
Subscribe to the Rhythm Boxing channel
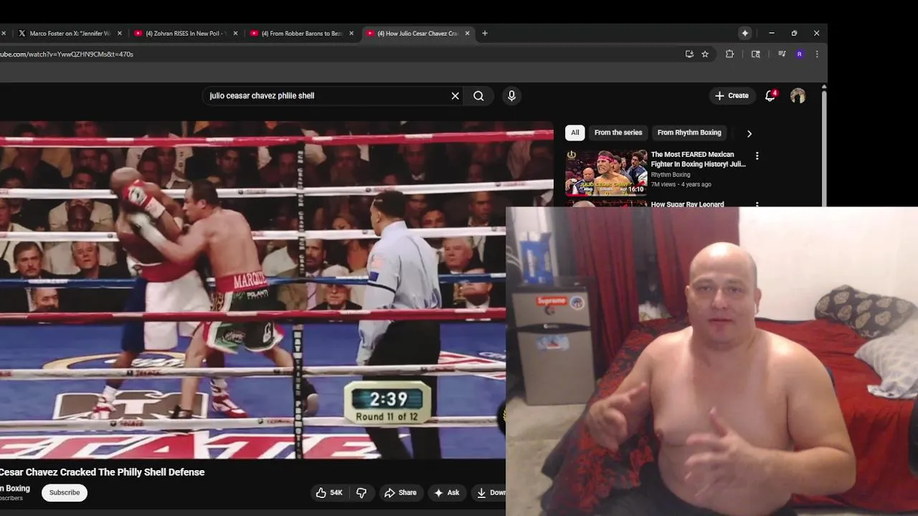pyautogui.click(x=65, y=492)
